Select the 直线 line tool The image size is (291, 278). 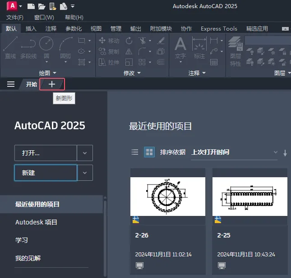pos(10,48)
